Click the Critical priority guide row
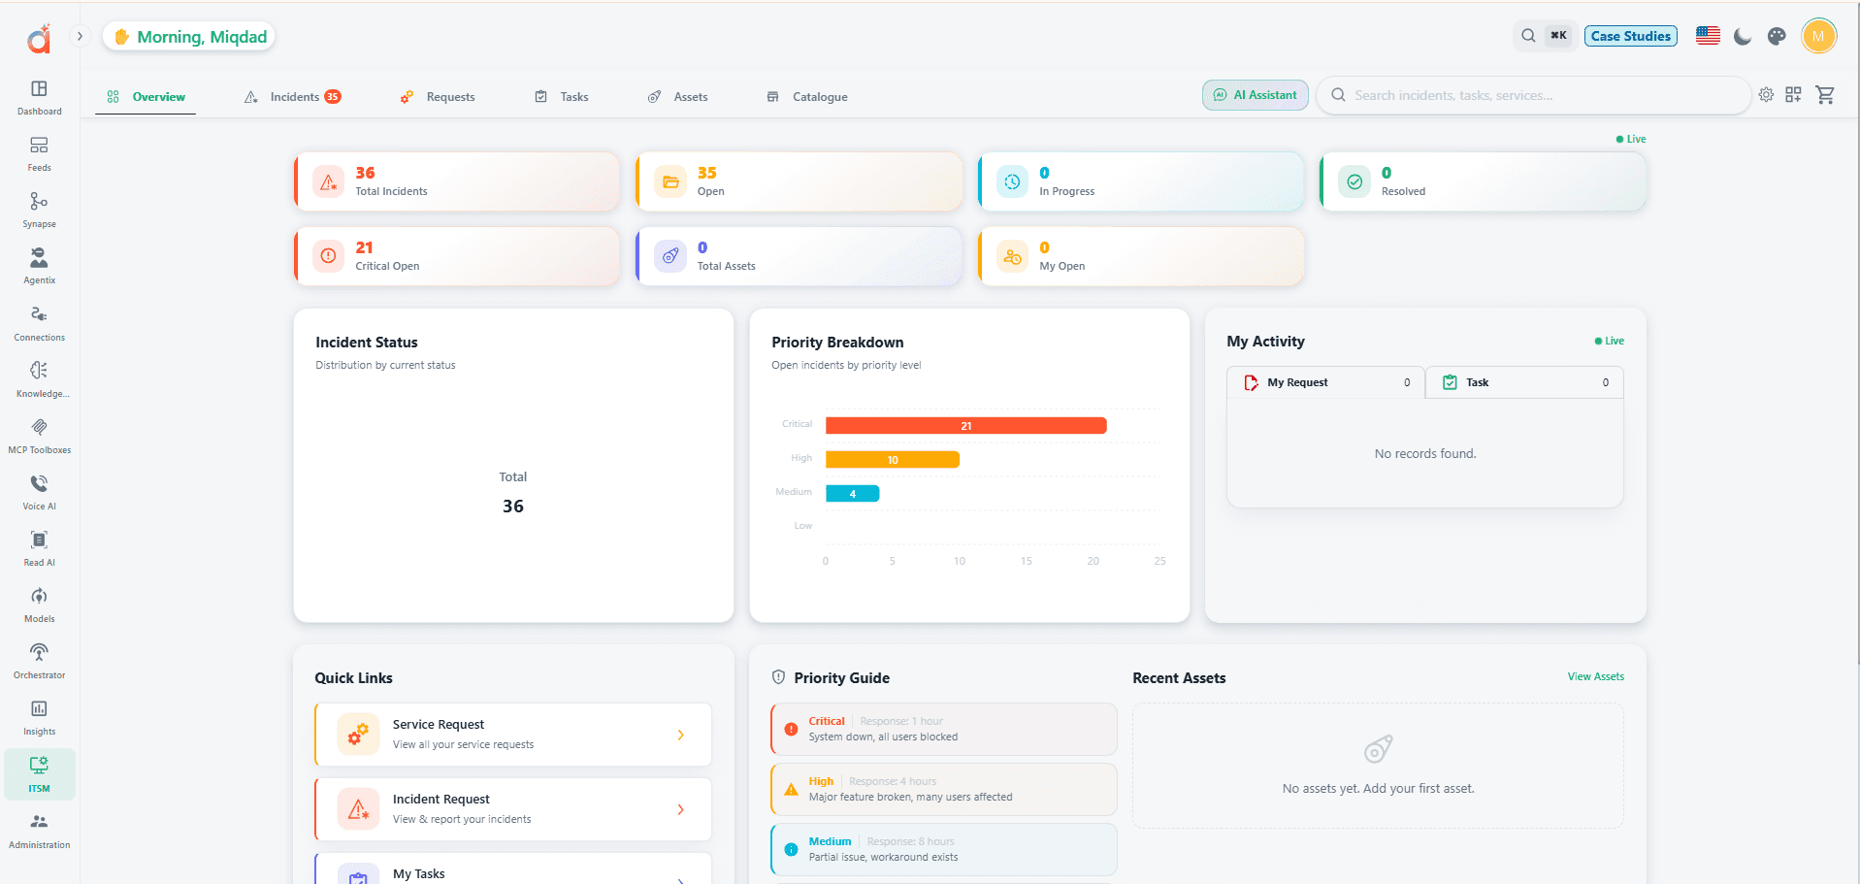The height and width of the screenshot is (884, 1860). tap(944, 729)
